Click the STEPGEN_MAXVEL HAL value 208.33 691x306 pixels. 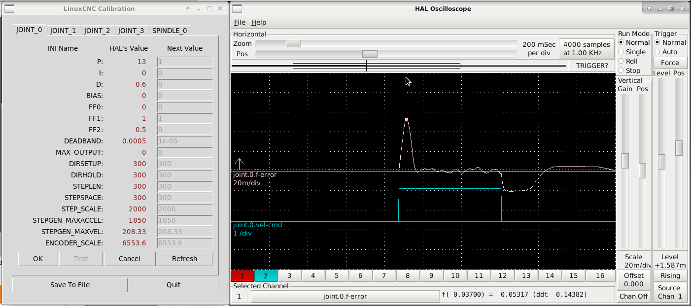pyautogui.click(x=134, y=232)
